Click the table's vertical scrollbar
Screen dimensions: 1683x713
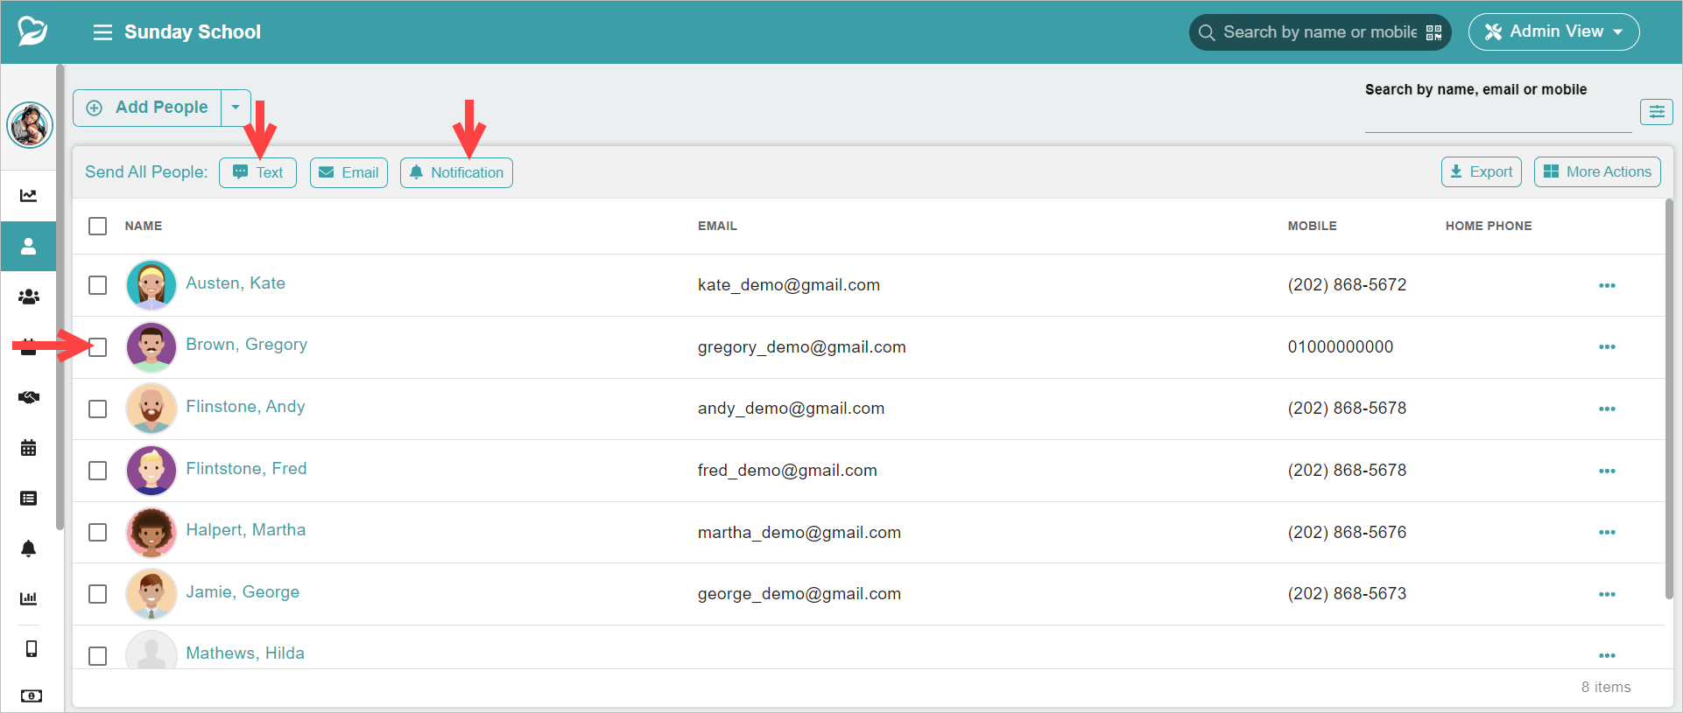point(1669,399)
